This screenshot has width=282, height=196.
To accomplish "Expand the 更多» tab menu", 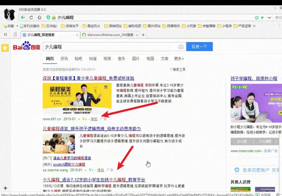I will click(179, 59).
